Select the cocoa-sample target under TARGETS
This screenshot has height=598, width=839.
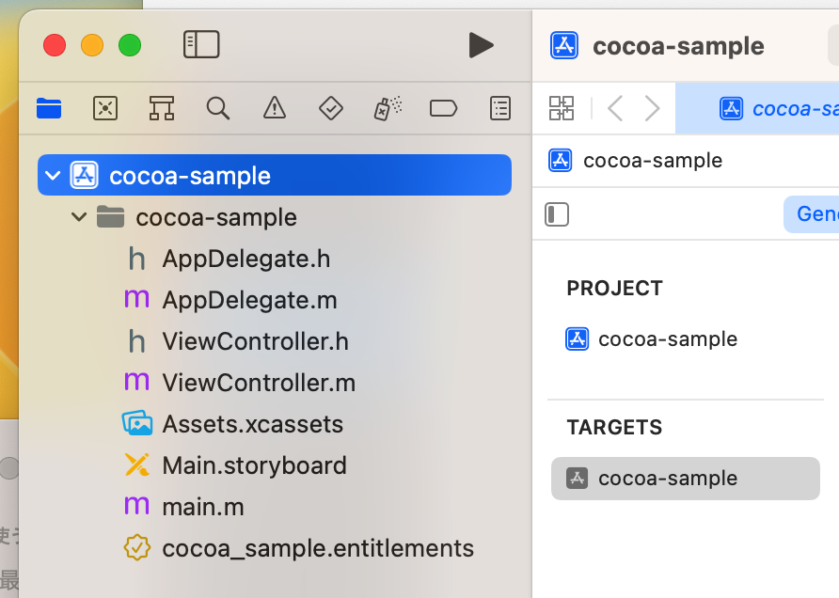(685, 479)
